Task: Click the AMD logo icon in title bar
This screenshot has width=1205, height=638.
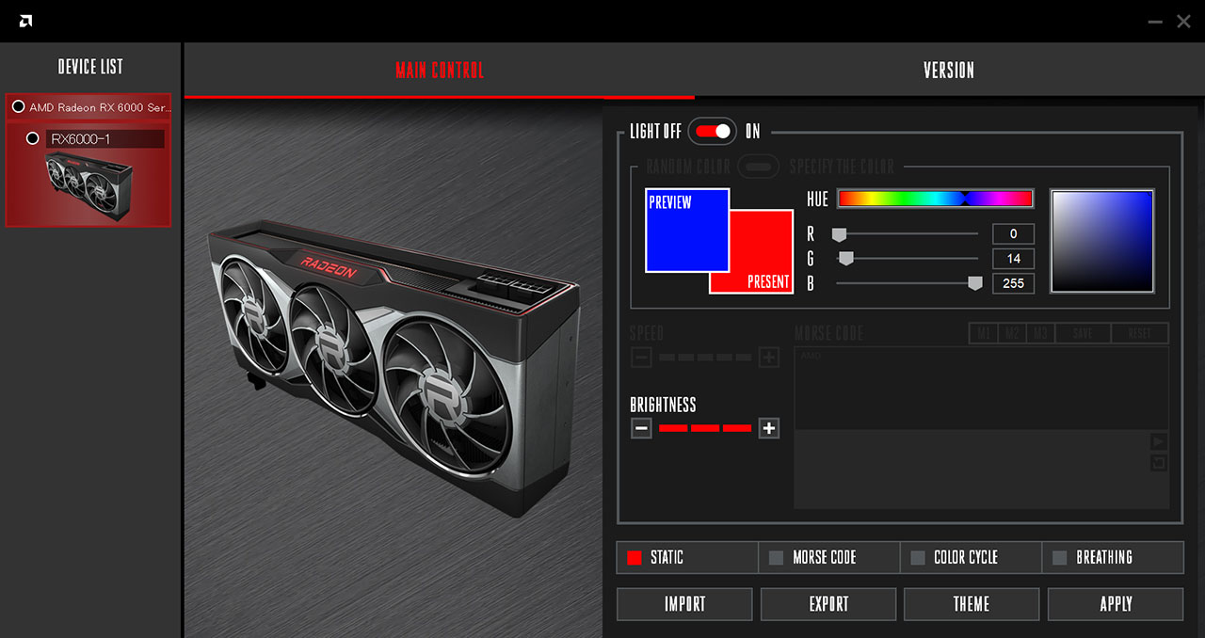Action: coord(26,21)
